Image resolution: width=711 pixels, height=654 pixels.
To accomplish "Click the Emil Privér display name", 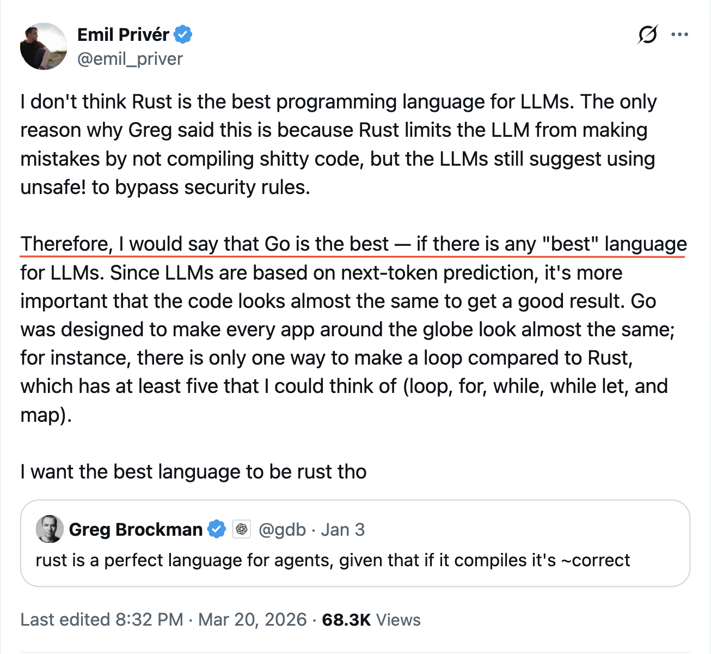I will pos(124,35).
